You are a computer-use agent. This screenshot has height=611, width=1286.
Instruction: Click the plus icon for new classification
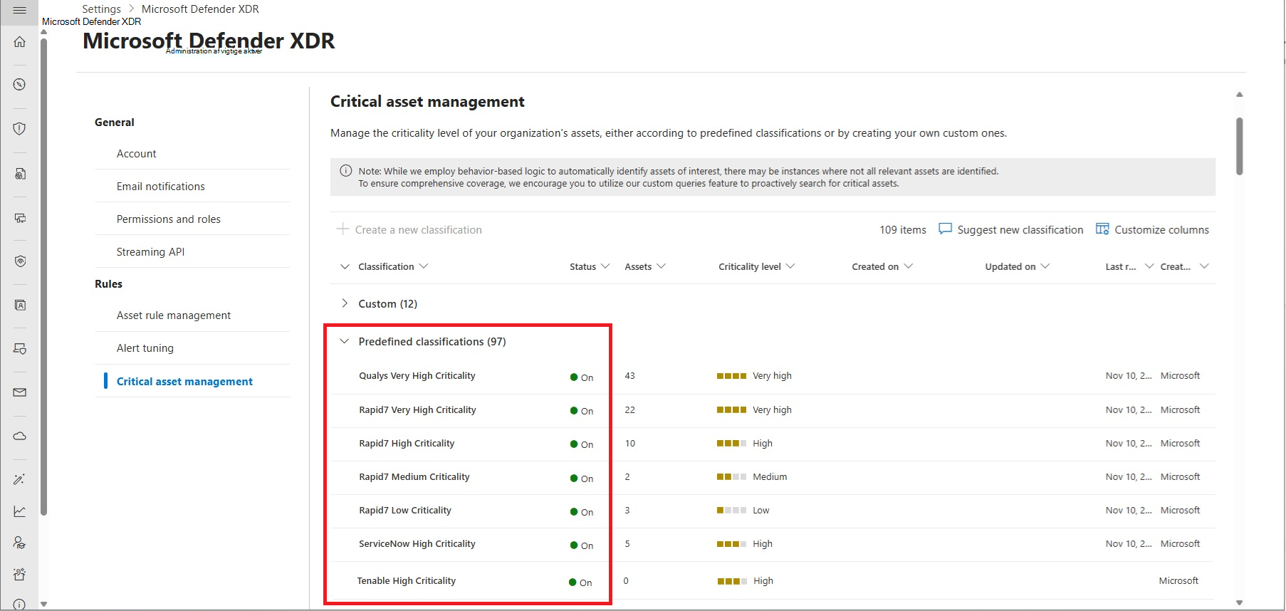[x=343, y=229]
